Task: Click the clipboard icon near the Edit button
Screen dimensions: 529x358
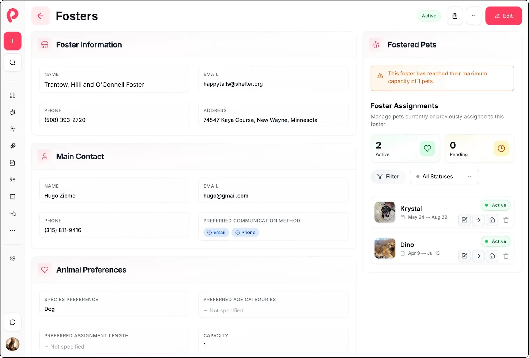Action: click(x=455, y=16)
